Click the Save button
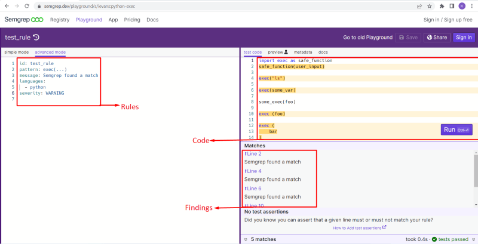 coord(408,38)
